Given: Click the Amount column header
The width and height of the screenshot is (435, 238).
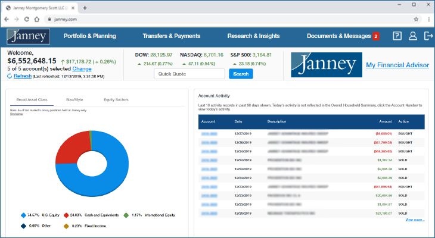Looking at the screenshot, I should pyautogui.click(x=386, y=121).
